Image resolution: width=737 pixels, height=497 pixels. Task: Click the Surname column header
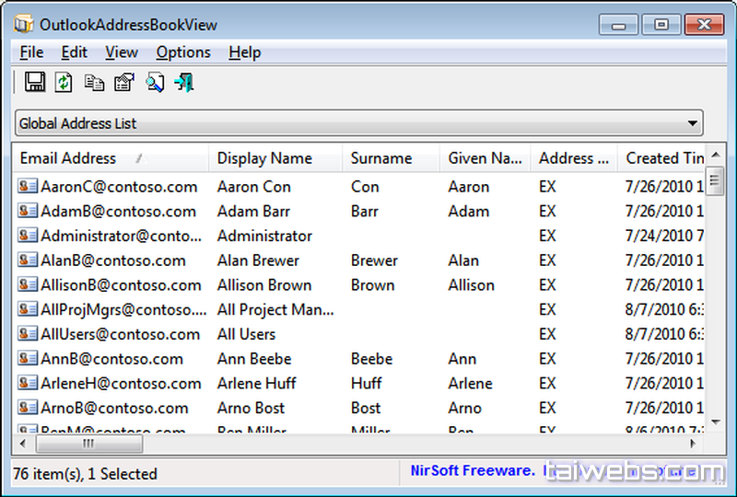pyautogui.click(x=381, y=158)
